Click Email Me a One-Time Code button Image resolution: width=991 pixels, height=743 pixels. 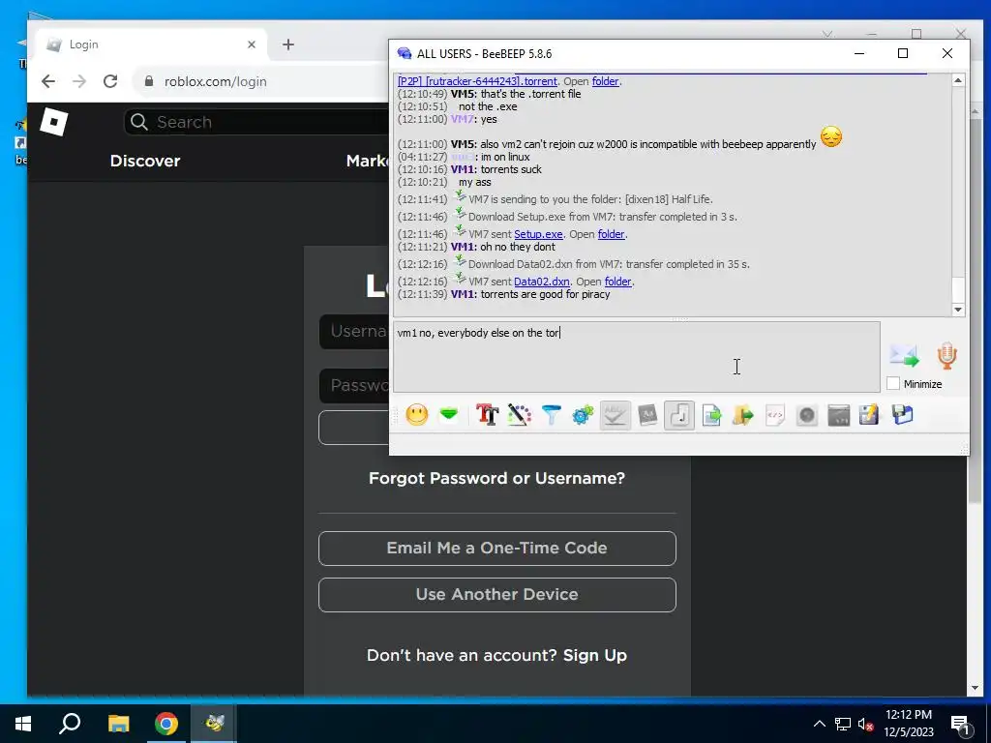tap(496, 549)
